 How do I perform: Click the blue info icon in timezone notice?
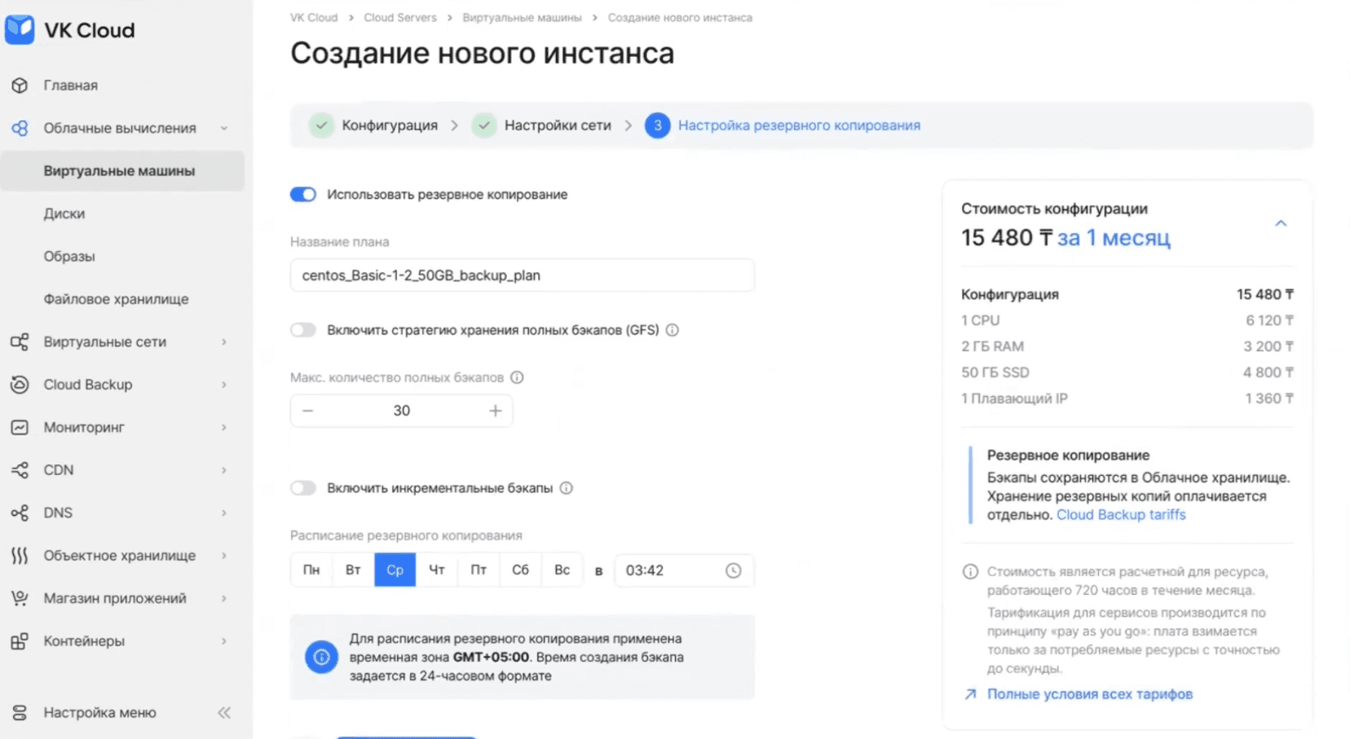[322, 657]
